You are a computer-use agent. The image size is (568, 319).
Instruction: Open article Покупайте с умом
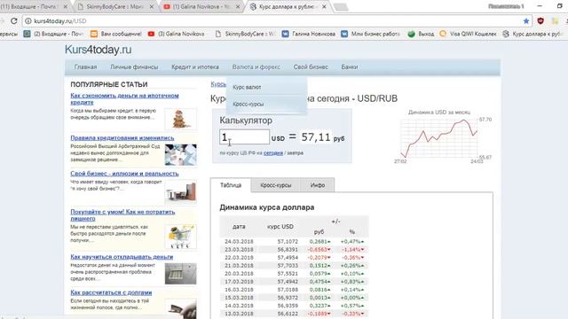(122, 215)
